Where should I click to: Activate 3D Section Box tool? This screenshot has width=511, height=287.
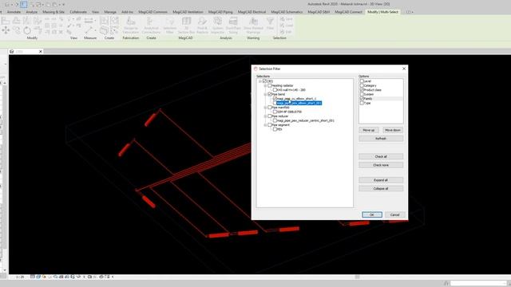click(186, 26)
